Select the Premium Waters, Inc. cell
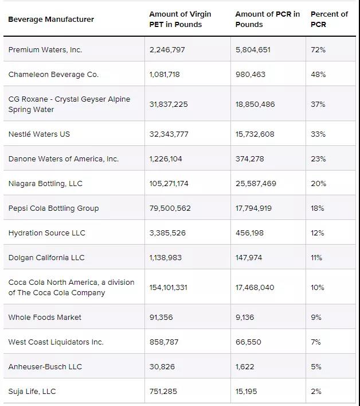 click(45, 50)
